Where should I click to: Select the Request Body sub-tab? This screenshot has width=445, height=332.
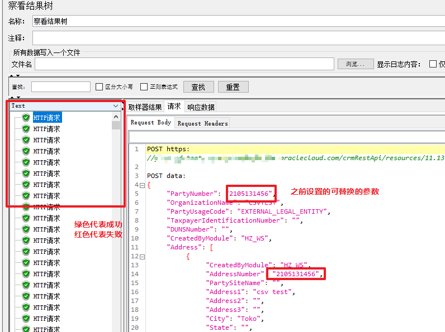pos(151,122)
